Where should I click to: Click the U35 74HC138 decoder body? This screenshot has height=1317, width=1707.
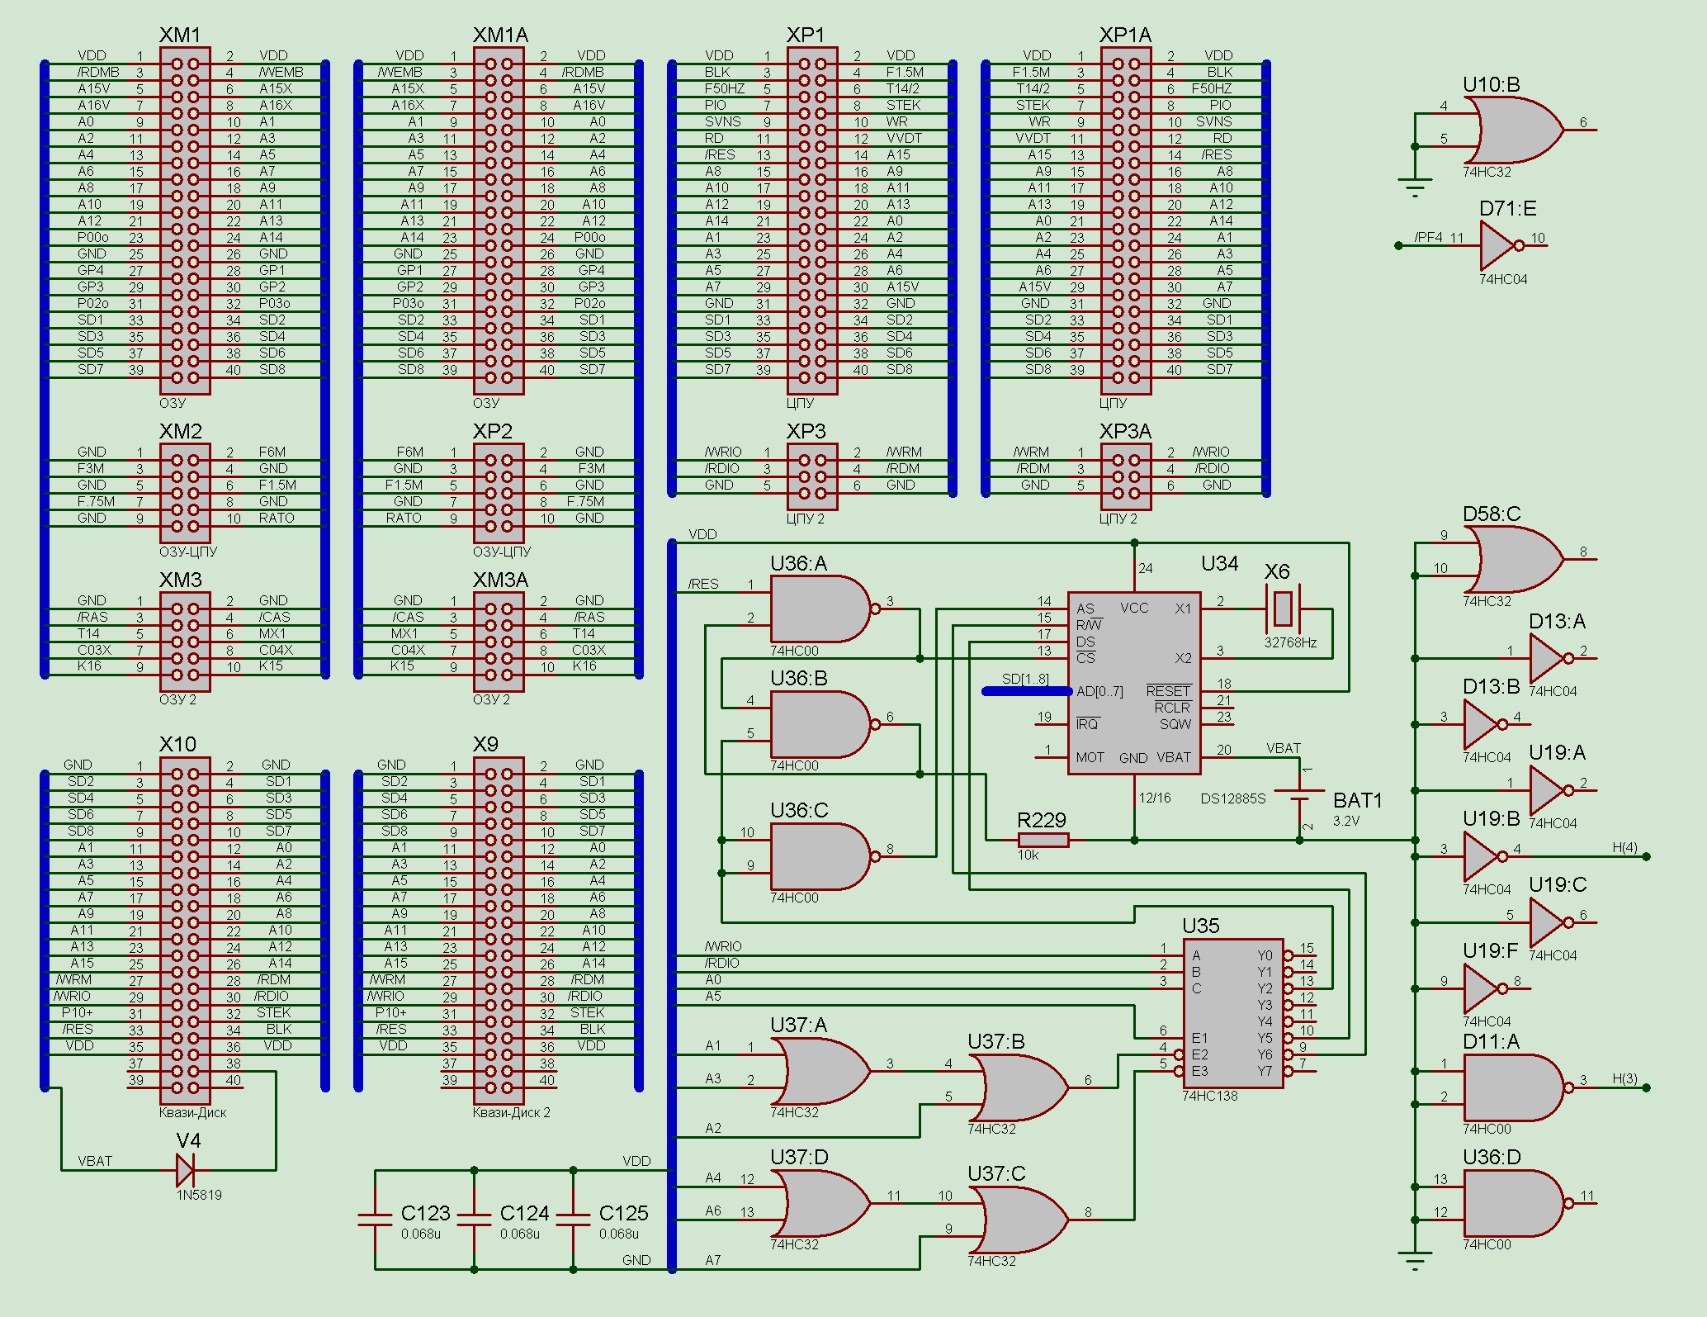[x=1233, y=1013]
